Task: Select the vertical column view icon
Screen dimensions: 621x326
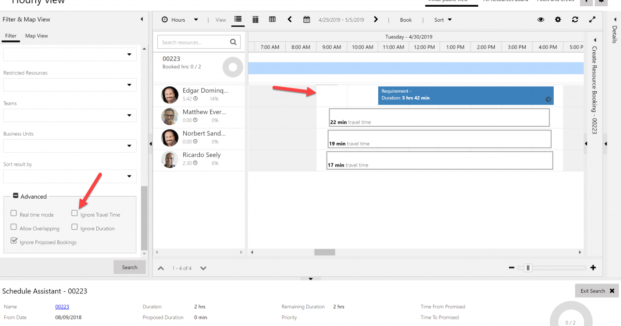Action: pos(255,20)
